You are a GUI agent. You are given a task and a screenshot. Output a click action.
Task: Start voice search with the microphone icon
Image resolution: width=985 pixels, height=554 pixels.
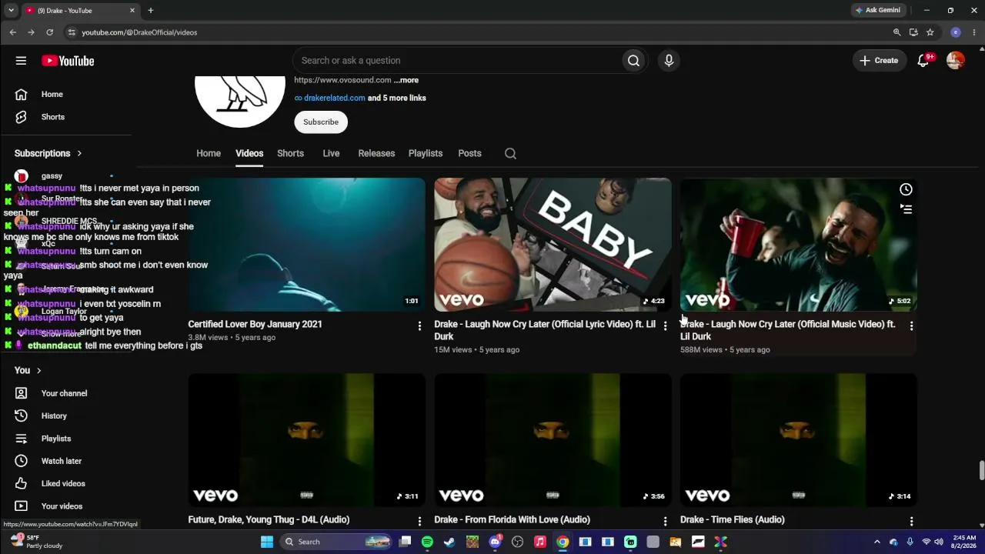pos(669,61)
